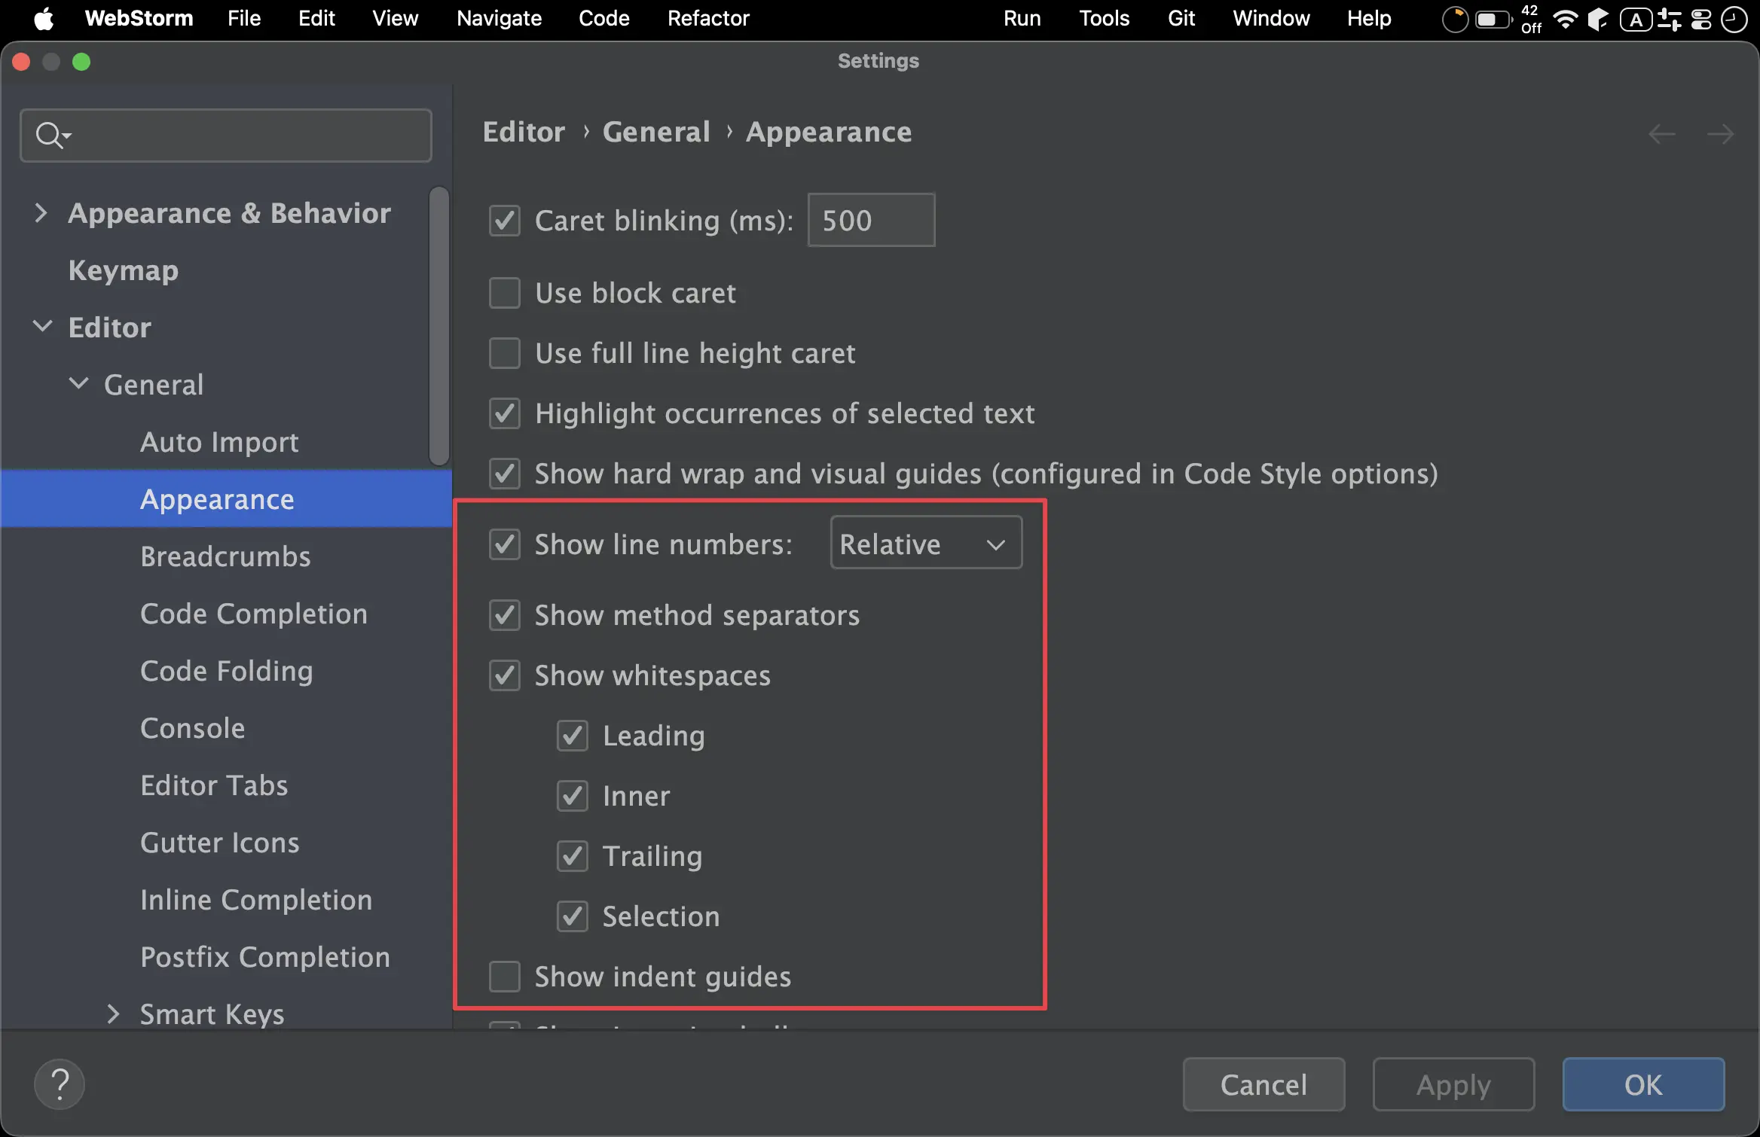The width and height of the screenshot is (1760, 1137).
Task: Click the forward navigation arrow
Action: [1720, 134]
